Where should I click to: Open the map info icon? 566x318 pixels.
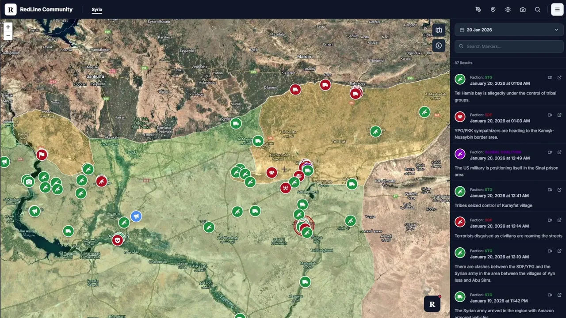coord(439,45)
